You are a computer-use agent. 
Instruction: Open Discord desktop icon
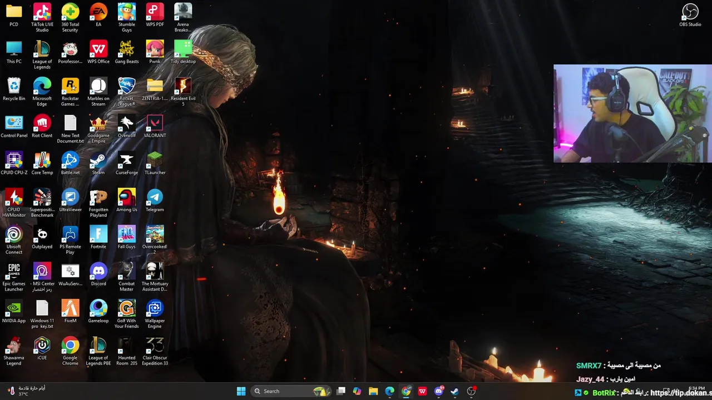pos(98,275)
